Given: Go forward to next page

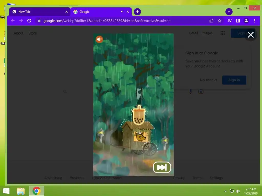Looking at the screenshot, I should point(21,21).
